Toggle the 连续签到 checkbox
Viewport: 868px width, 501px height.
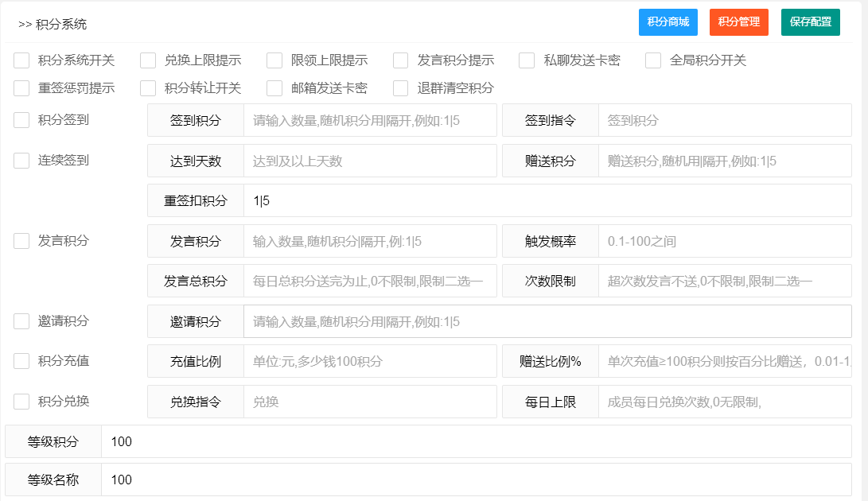(x=22, y=161)
